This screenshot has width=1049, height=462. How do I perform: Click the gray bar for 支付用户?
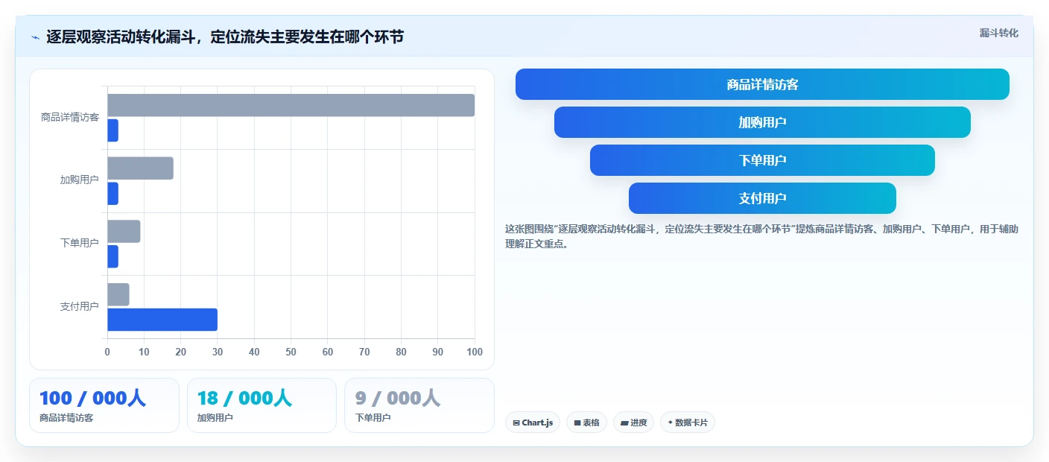118,294
